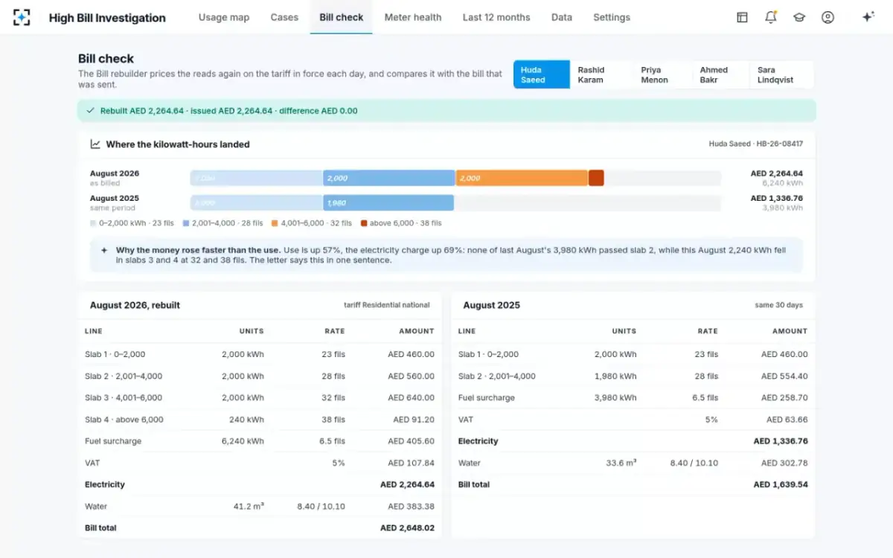Click the 'tariff Residential national' label
This screenshot has height=558, width=893.
coord(387,305)
